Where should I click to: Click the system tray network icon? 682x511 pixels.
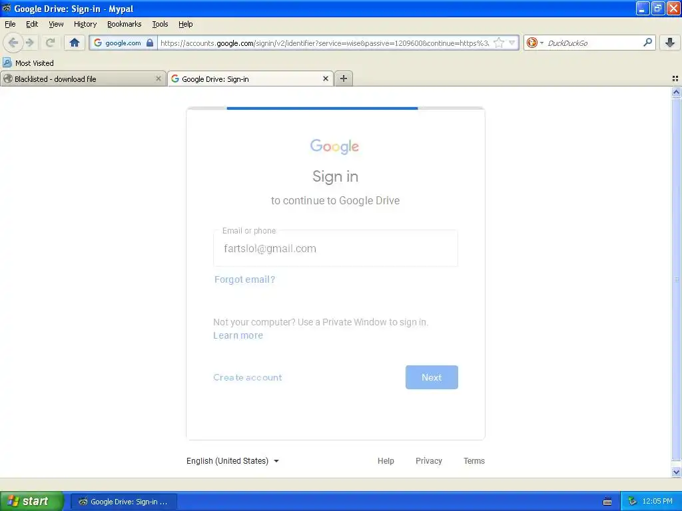click(632, 502)
